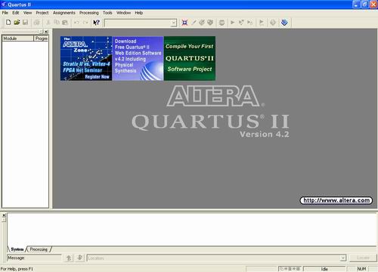The height and width of the screenshot is (272, 378).
Task: Expand the toolbar project combo box
Action: [174, 23]
